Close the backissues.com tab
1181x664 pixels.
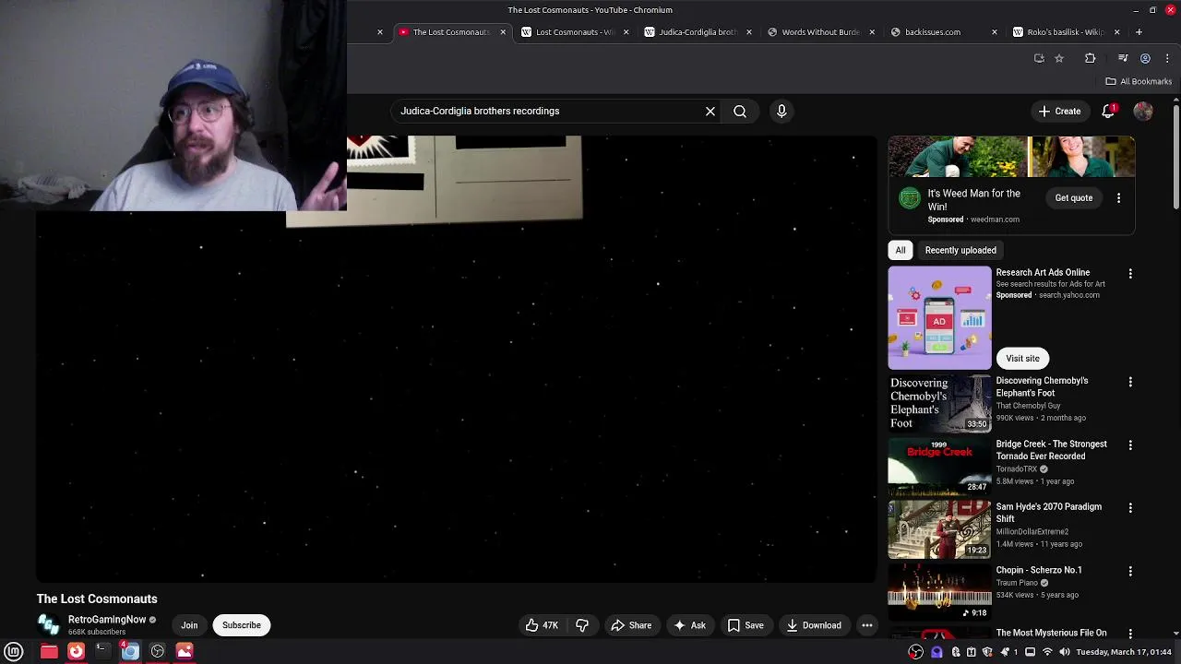994,32
